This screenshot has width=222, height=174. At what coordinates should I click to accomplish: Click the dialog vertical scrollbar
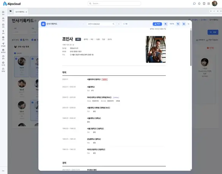click(x=191, y=48)
